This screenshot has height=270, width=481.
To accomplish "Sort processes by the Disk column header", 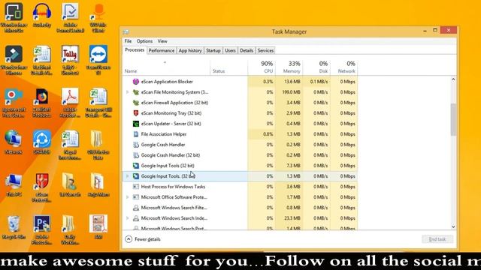I will click(316, 67).
